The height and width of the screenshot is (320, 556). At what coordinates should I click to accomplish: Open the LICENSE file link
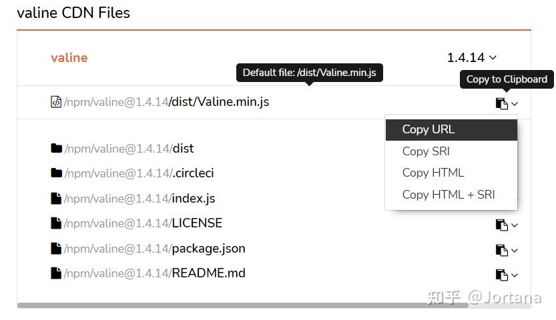pyautogui.click(x=197, y=223)
